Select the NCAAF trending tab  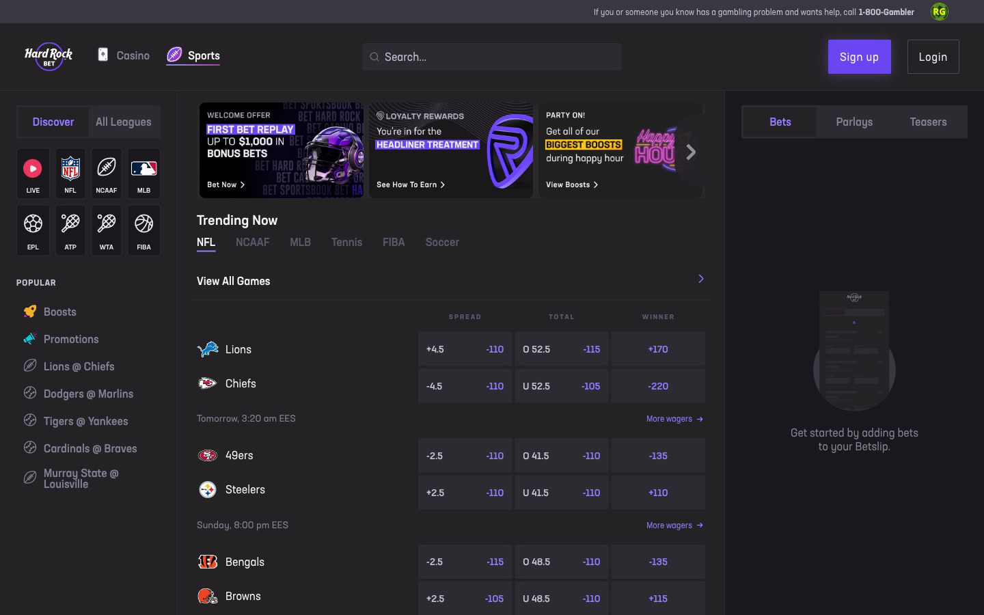click(x=252, y=243)
